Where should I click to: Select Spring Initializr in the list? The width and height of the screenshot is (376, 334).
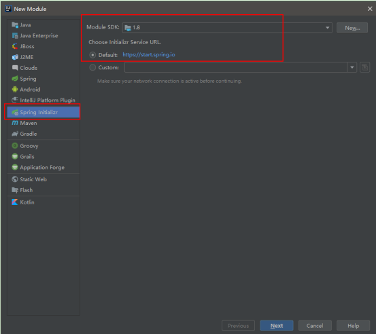(x=43, y=112)
